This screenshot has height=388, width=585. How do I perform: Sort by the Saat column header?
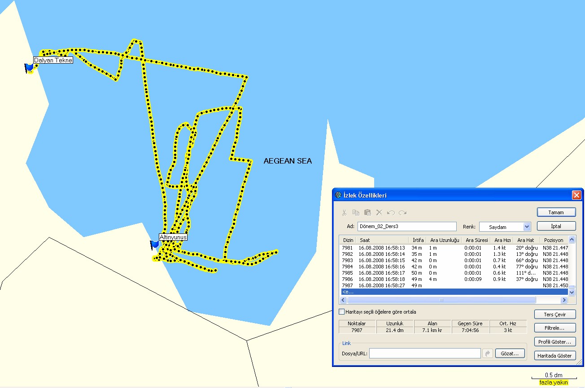click(x=383, y=240)
